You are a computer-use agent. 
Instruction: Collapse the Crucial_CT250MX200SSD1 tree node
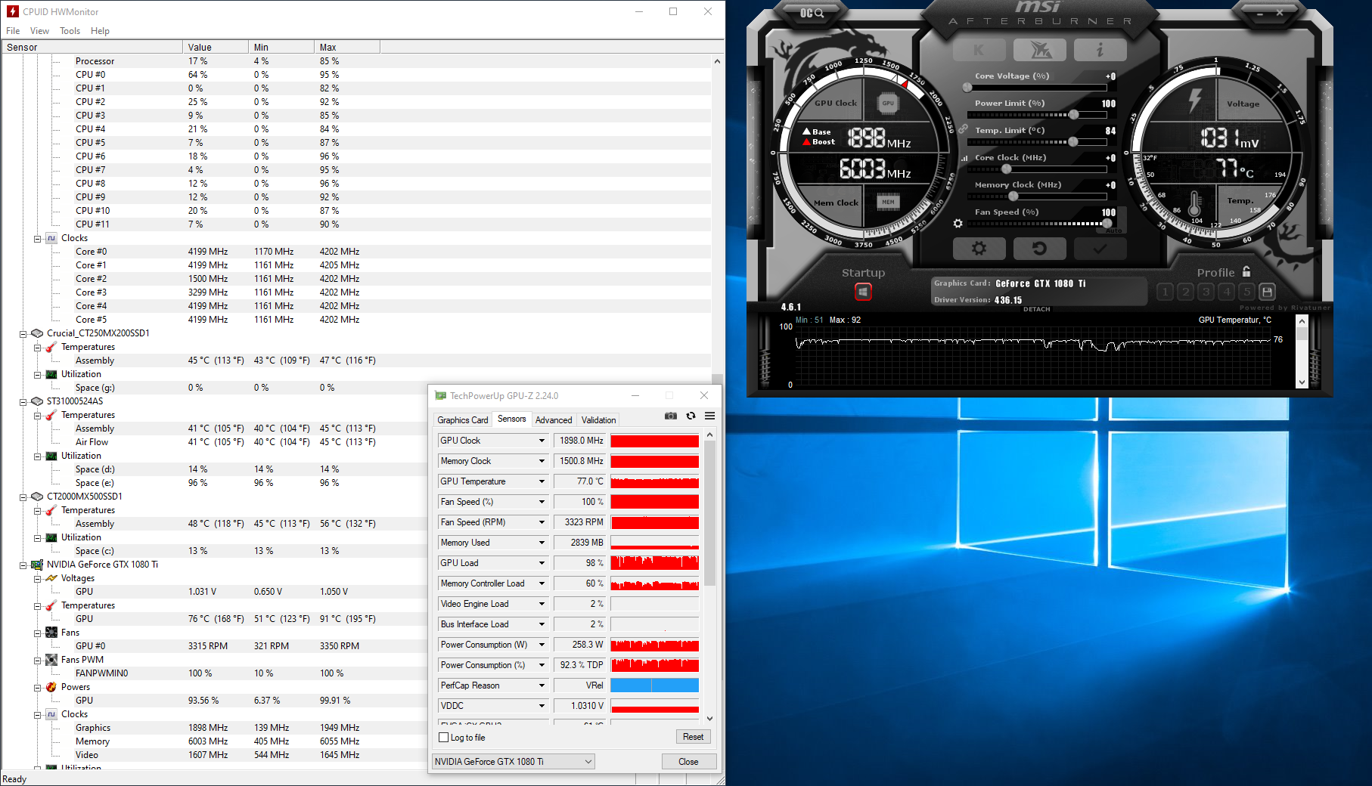(23, 333)
